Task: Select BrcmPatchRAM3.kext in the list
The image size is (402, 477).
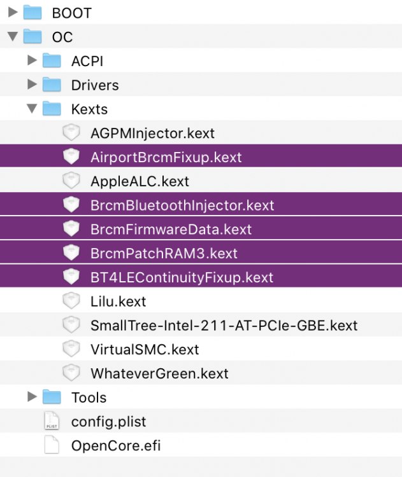Action: pyautogui.click(x=201, y=252)
